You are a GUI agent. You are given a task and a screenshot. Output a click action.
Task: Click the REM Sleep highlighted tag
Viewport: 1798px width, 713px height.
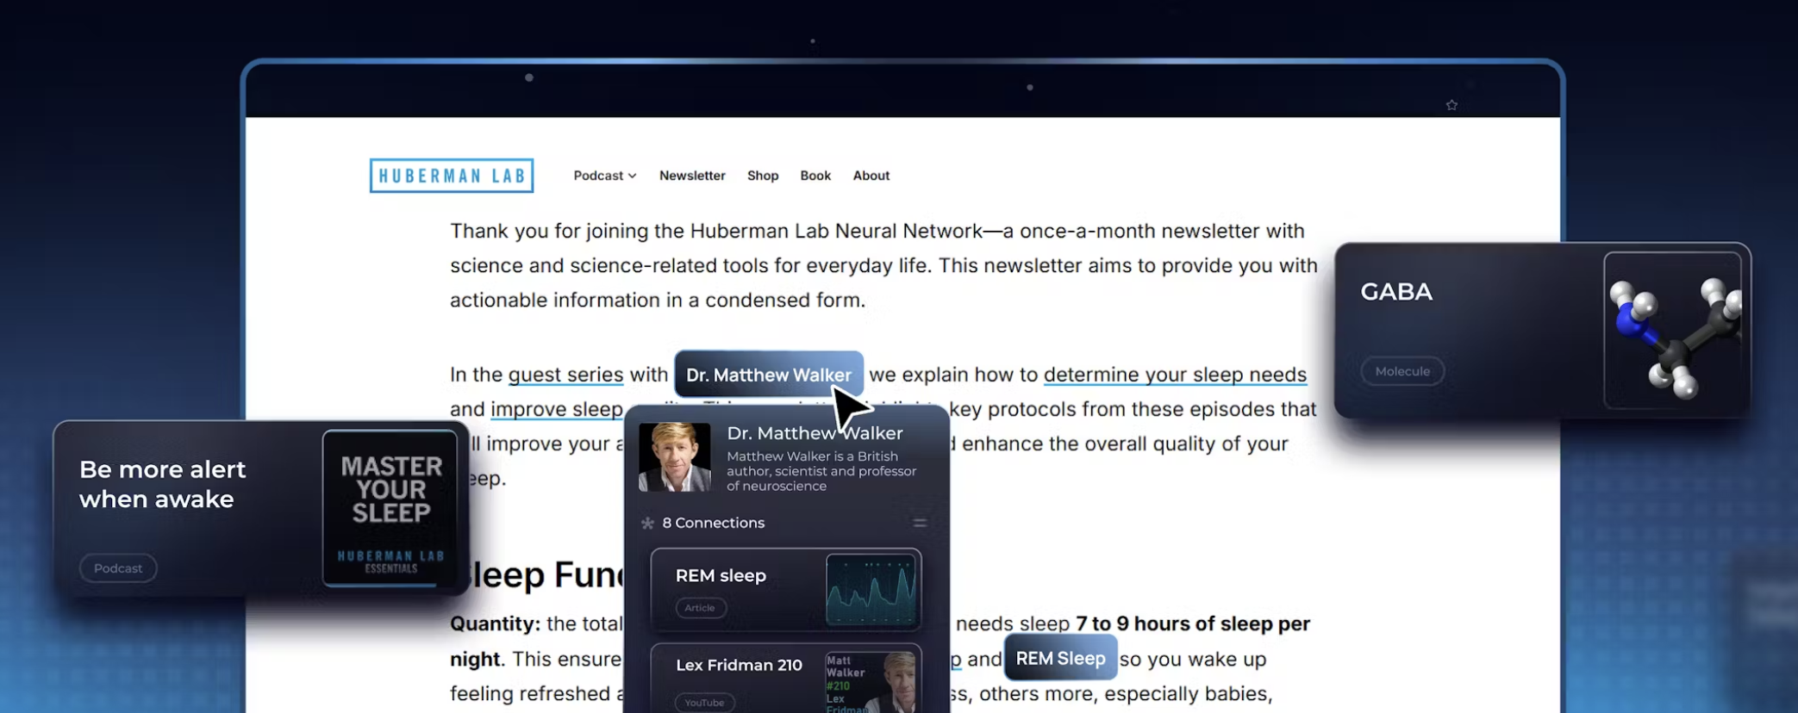[1060, 658]
